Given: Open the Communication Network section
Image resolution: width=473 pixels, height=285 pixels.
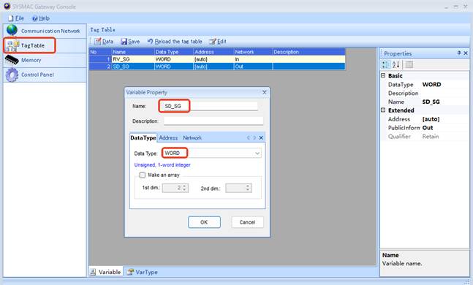Looking at the screenshot, I should [45, 31].
